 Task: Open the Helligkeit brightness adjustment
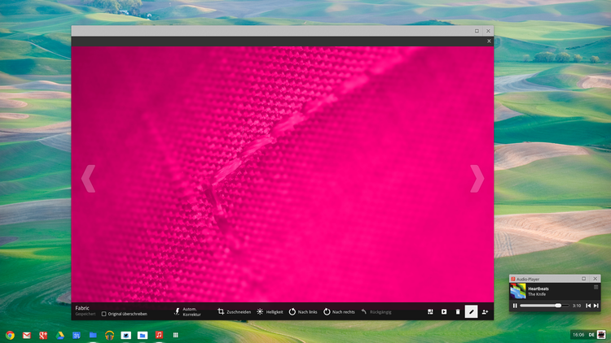pyautogui.click(x=270, y=311)
